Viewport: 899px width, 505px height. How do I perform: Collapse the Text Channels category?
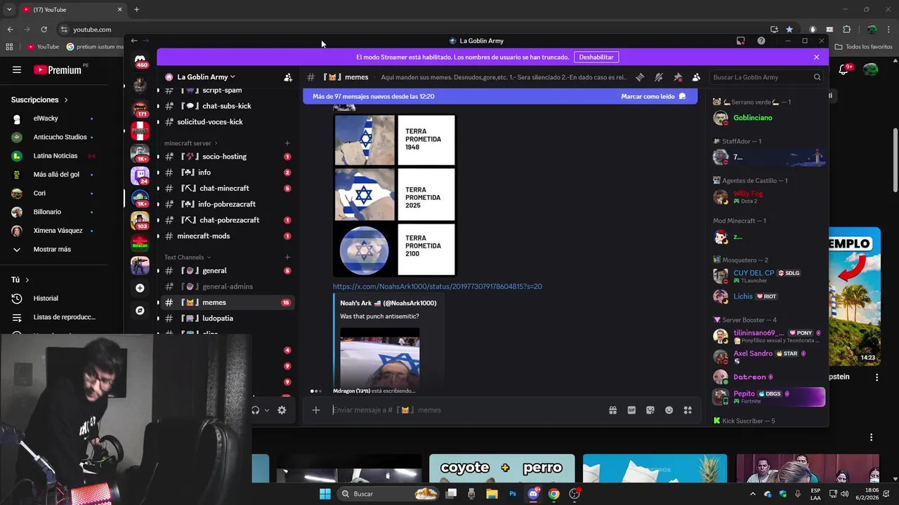187,257
